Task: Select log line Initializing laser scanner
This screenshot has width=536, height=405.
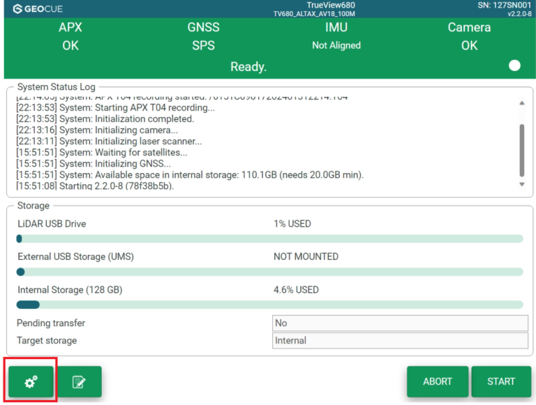Action: click(x=109, y=142)
